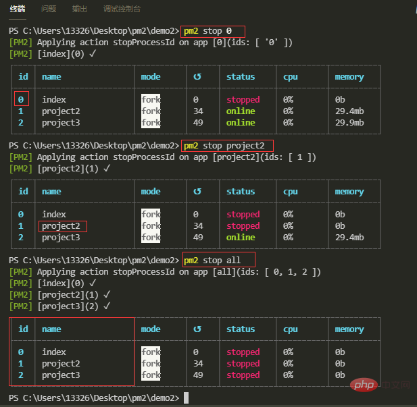The width and height of the screenshot is (417, 407).
Task: Click 'status' header in first table
Action: 241,77
